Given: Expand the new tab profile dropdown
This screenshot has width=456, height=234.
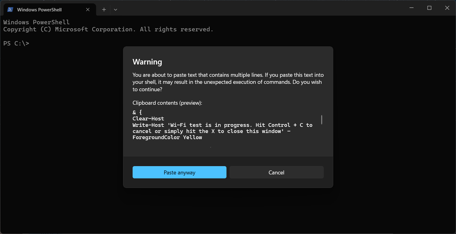Looking at the screenshot, I should pos(115,10).
